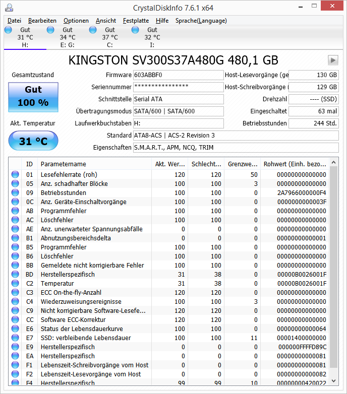Click status orb for attribute AB Programmfehler
The image size is (347, 394).
[x=15, y=211]
